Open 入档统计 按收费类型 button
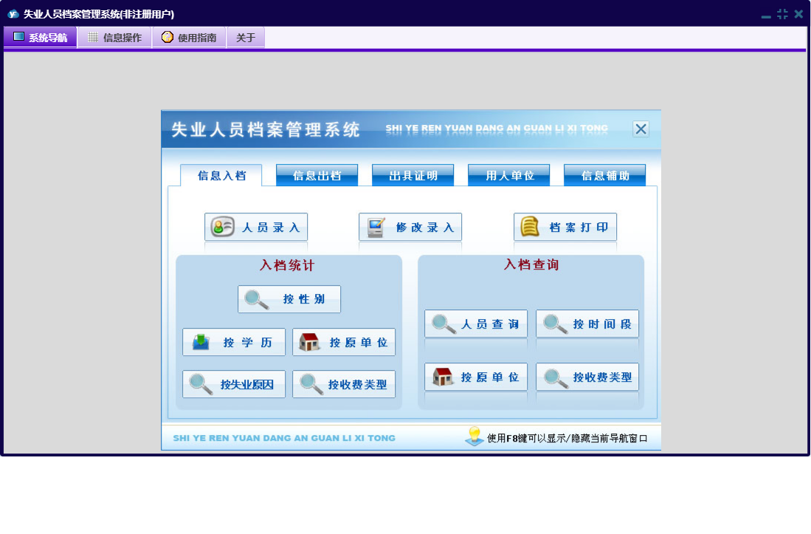Image resolution: width=811 pixels, height=534 pixels. coord(344,384)
